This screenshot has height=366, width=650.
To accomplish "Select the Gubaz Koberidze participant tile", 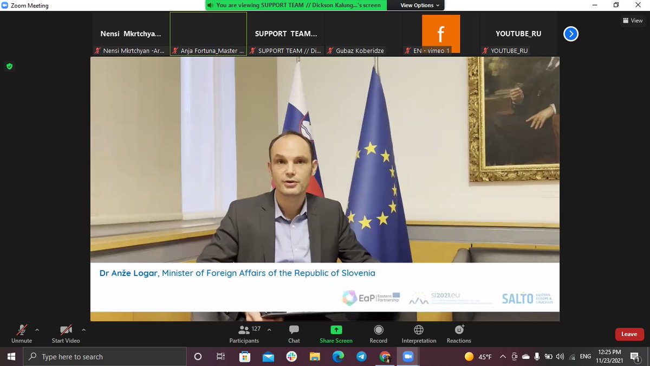I will click(x=363, y=34).
